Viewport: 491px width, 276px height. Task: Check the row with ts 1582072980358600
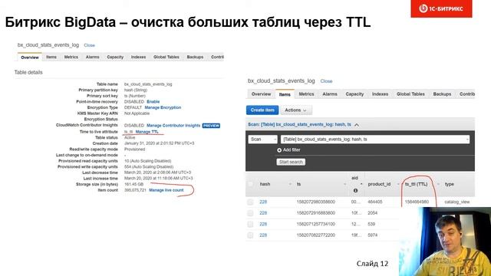click(x=250, y=202)
